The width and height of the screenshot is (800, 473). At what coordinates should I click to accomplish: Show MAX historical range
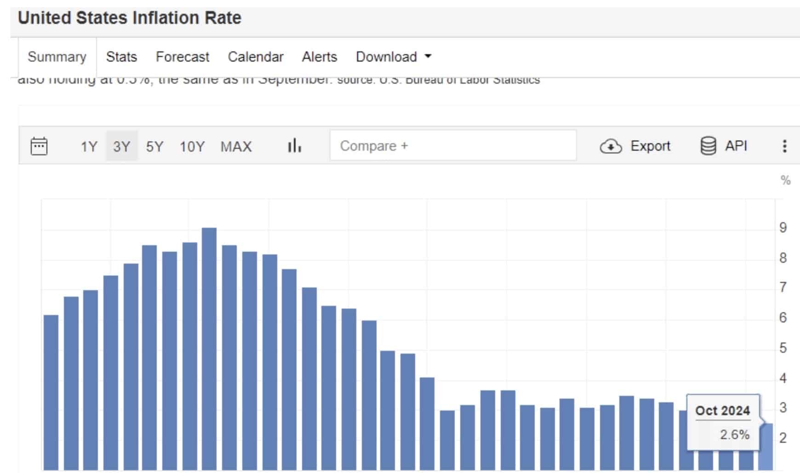click(236, 146)
